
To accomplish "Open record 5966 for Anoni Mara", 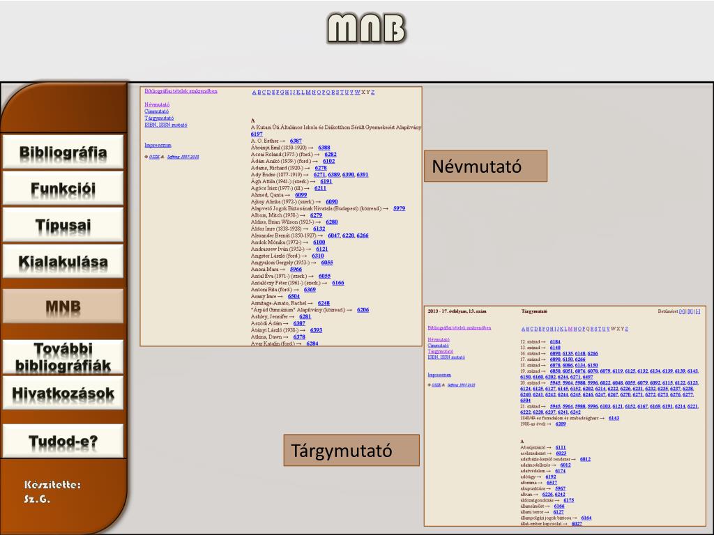I will 296,270.
